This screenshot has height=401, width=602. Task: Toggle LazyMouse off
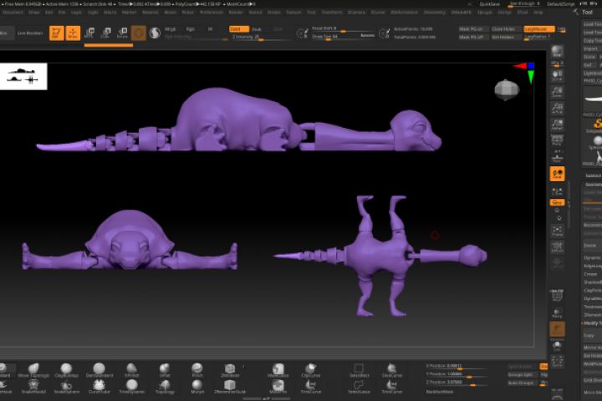539,28
